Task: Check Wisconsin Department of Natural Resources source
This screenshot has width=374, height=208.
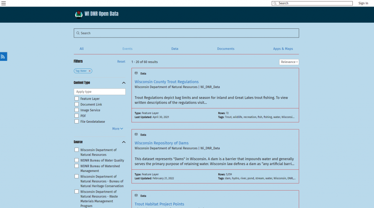Action: (77, 150)
